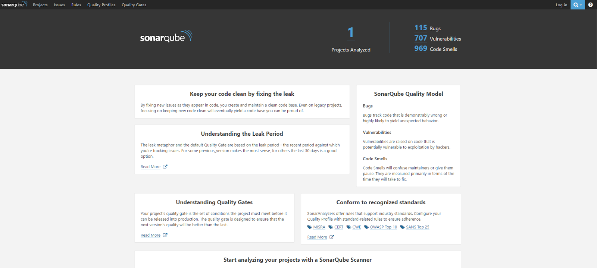
Task: Click the 'Understanding Quality Gates' heading
Action: coord(214,202)
